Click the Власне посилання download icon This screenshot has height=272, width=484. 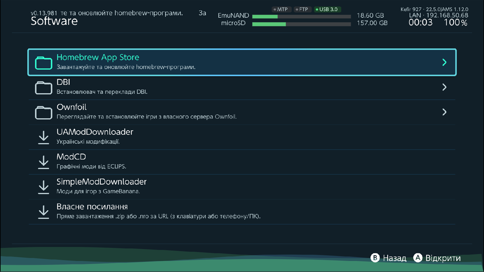[44, 212]
